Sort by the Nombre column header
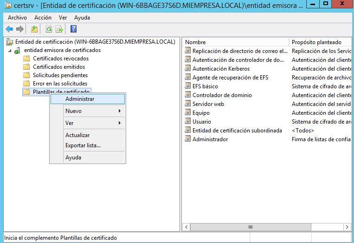Image resolution: width=354 pixels, height=243 pixels. pyautogui.click(x=236, y=42)
